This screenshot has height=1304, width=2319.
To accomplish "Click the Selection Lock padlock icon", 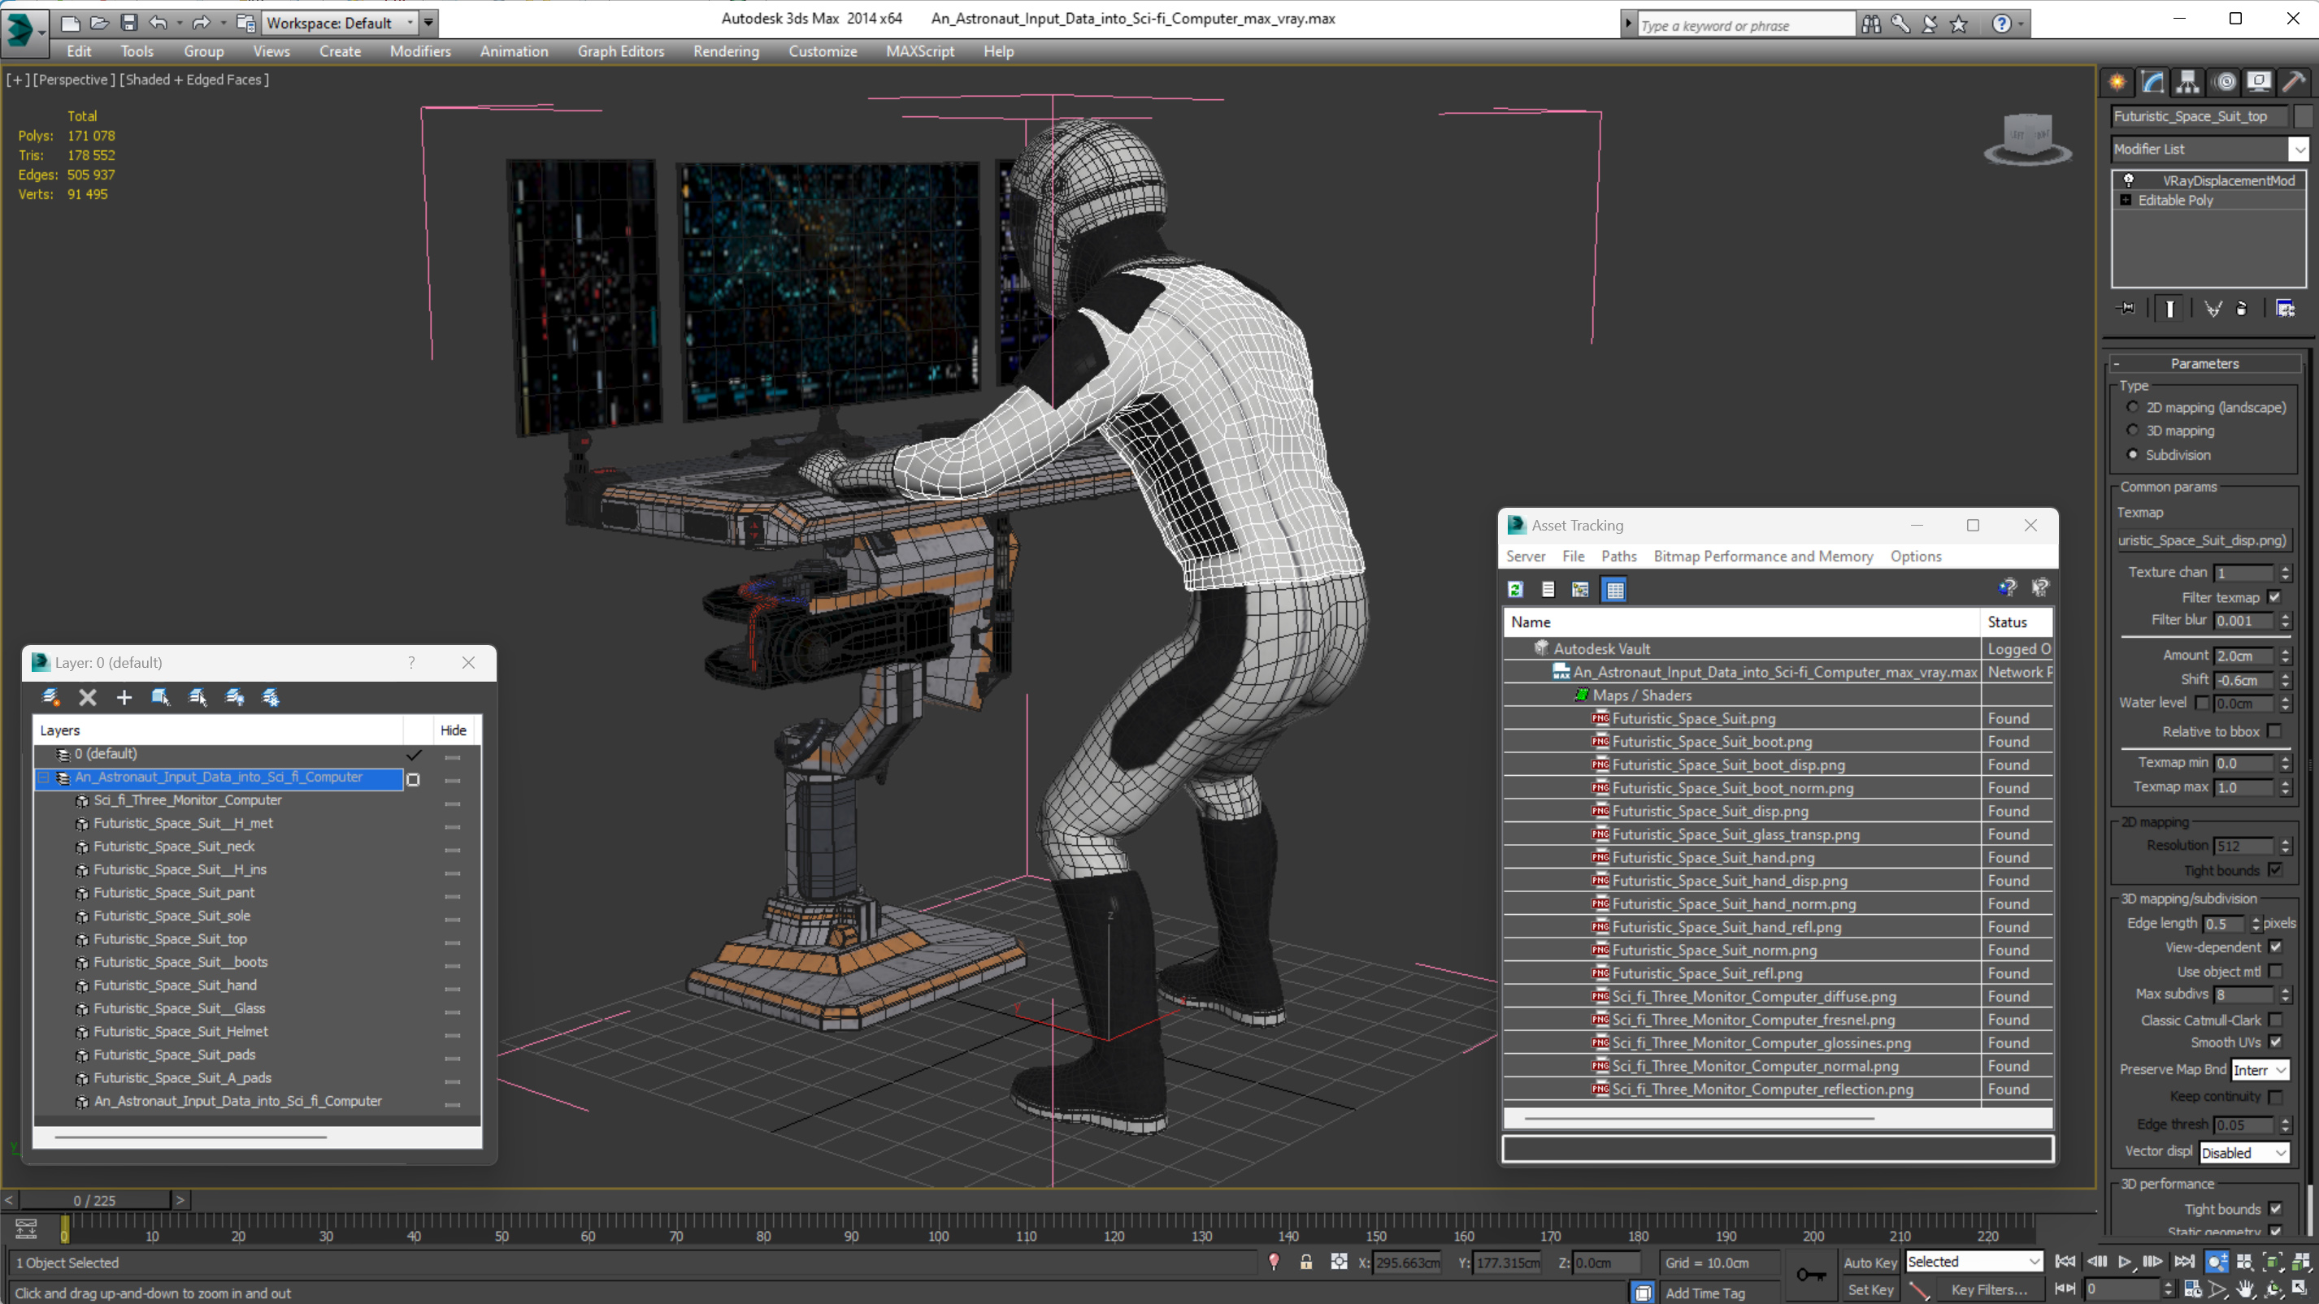I will click(x=1305, y=1262).
